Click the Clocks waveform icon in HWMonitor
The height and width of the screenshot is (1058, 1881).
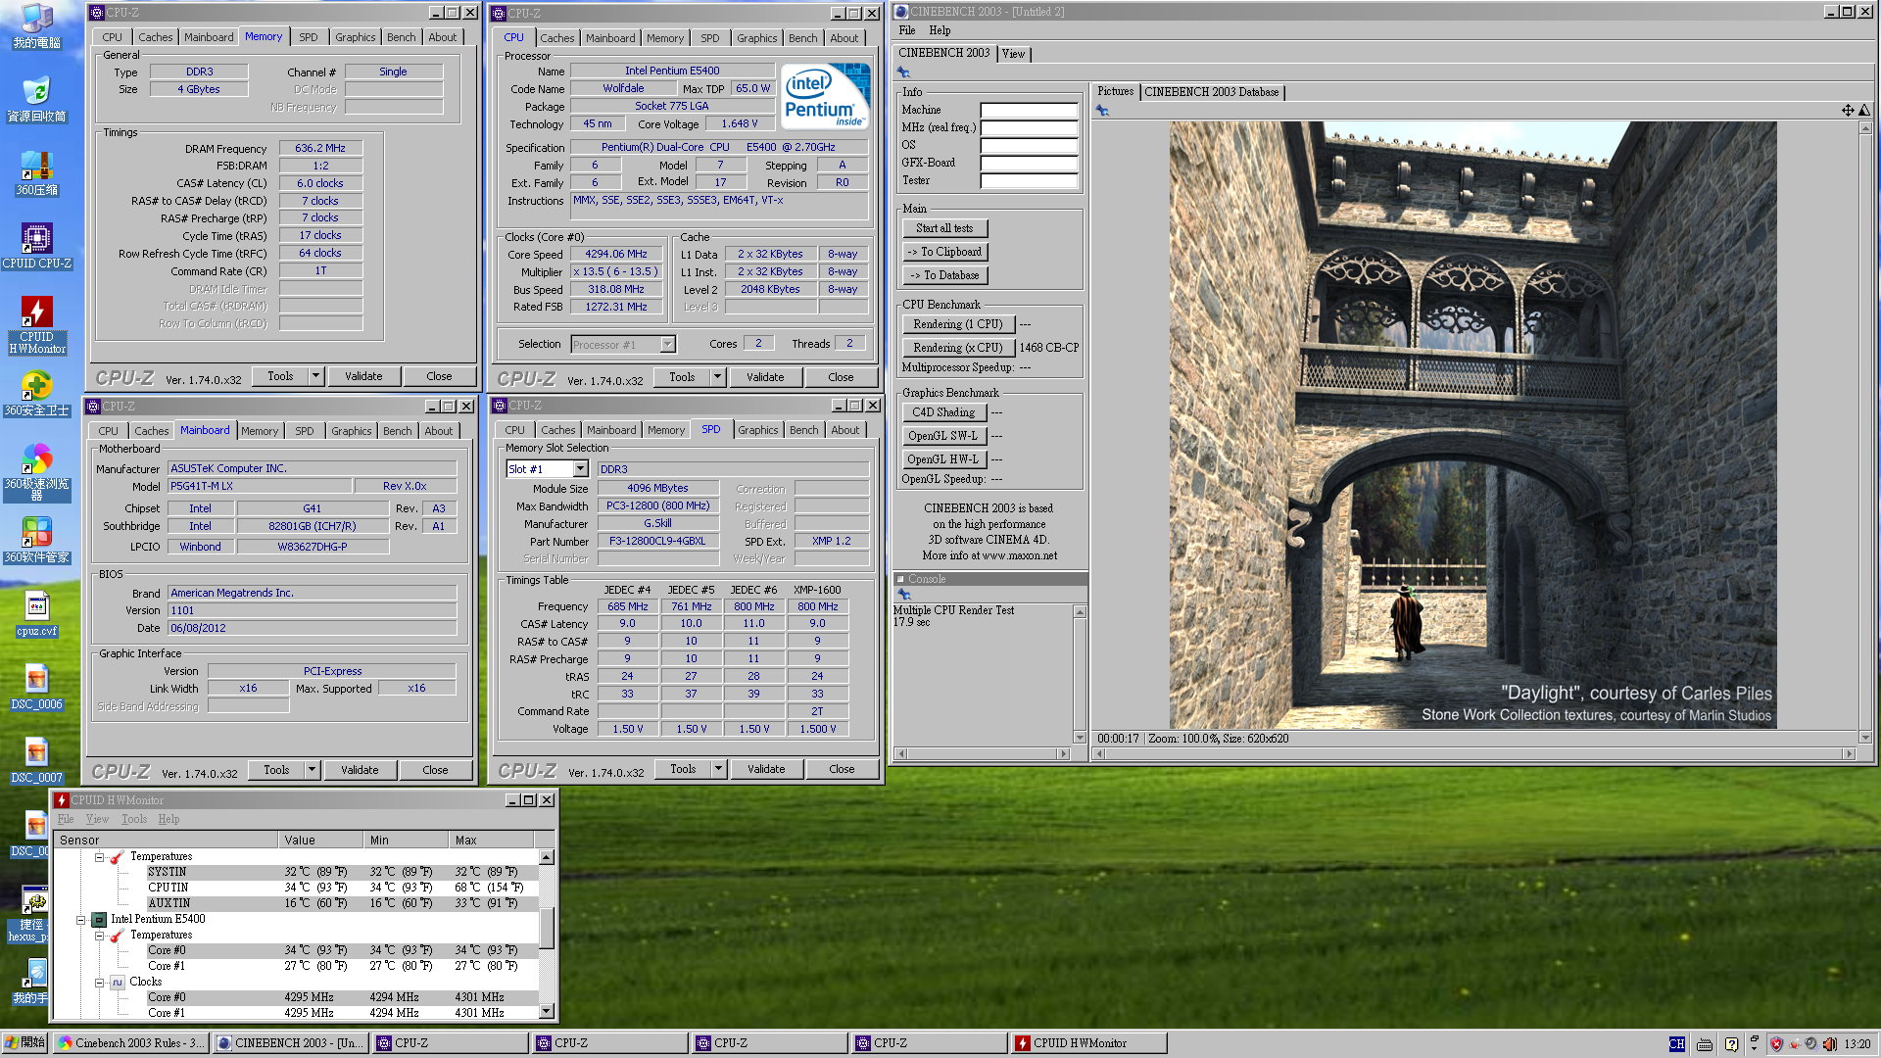pyautogui.click(x=118, y=982)
